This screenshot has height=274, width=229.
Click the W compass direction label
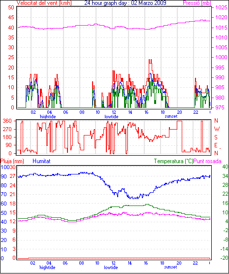(217, 129)
